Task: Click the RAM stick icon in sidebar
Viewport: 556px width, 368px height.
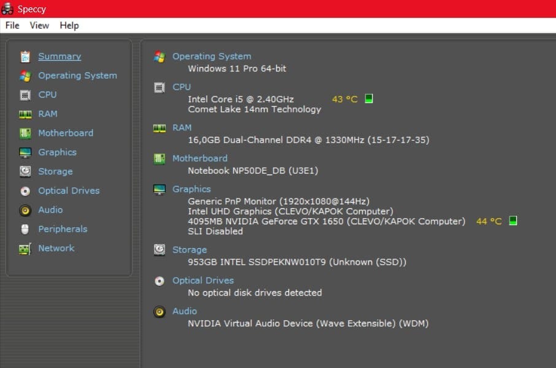Action: pos(25,114)
